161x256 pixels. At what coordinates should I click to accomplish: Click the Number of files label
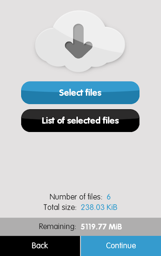pyautogui.click(x=76, y=197)
